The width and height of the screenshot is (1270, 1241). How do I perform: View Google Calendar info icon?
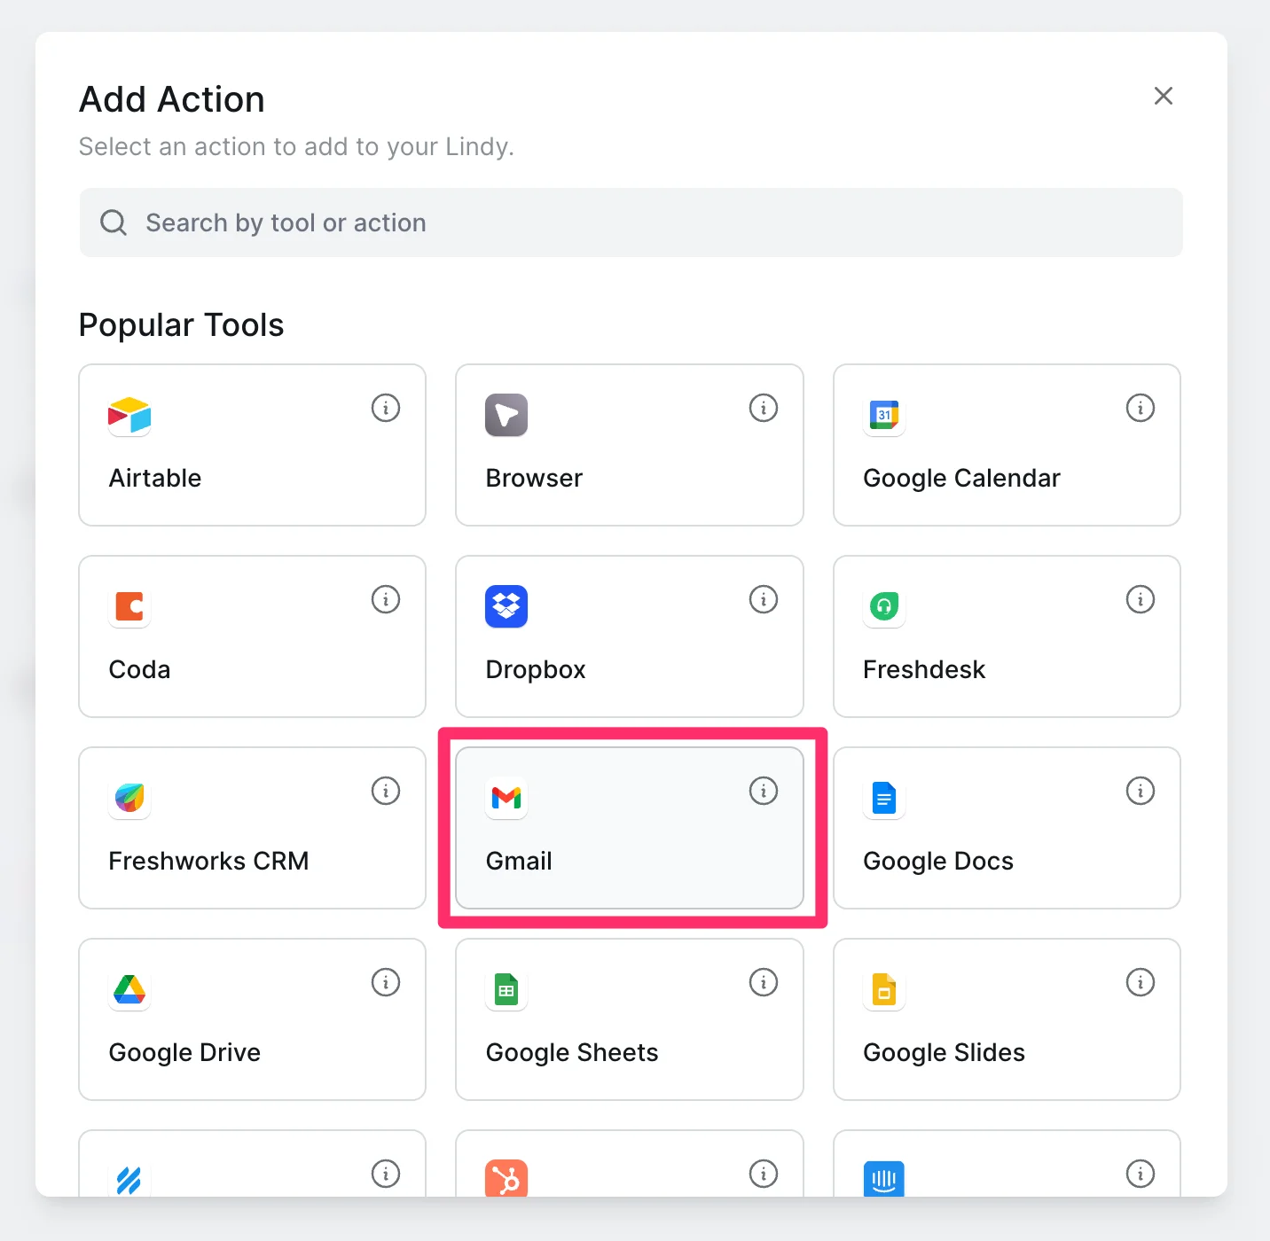pos(1141,408)
